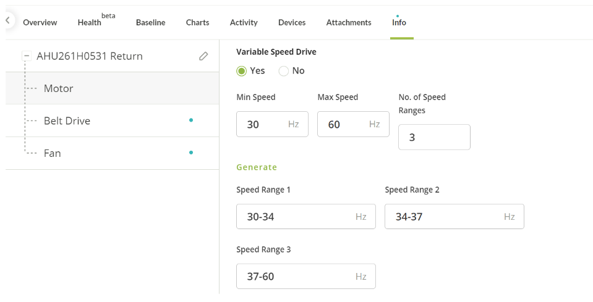Image resolution: width=593 pixels, height=302 pixels.
Task: Click the No. of Speed Ranges field
Action: (434, 137)
